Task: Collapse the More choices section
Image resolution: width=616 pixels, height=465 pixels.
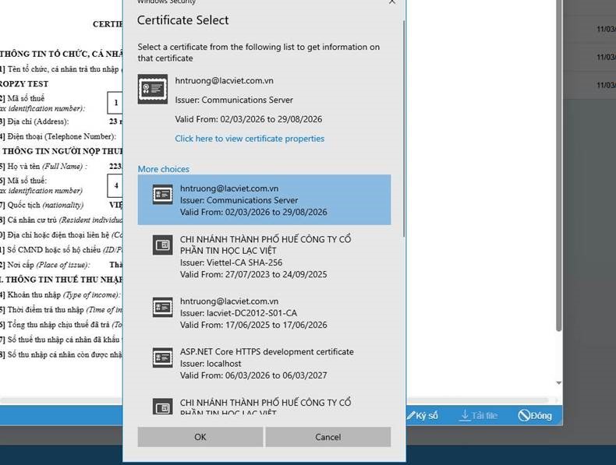Action: click(163, 169)
